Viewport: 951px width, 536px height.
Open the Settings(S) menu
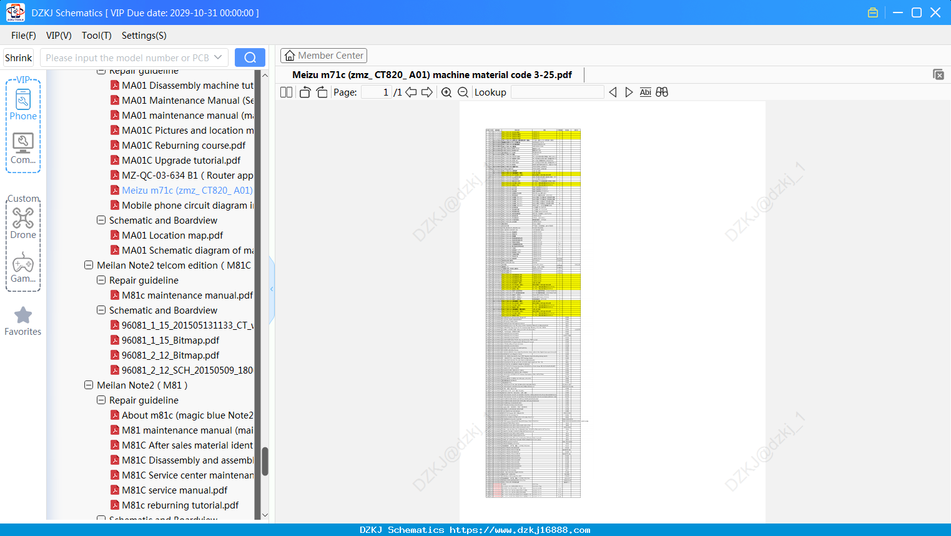pos(144,36)
